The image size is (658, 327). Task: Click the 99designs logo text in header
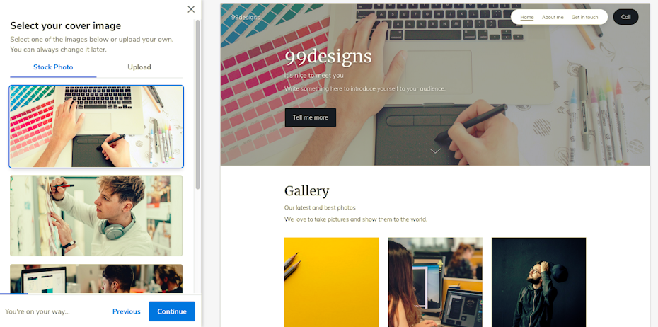tap(246, 17)
